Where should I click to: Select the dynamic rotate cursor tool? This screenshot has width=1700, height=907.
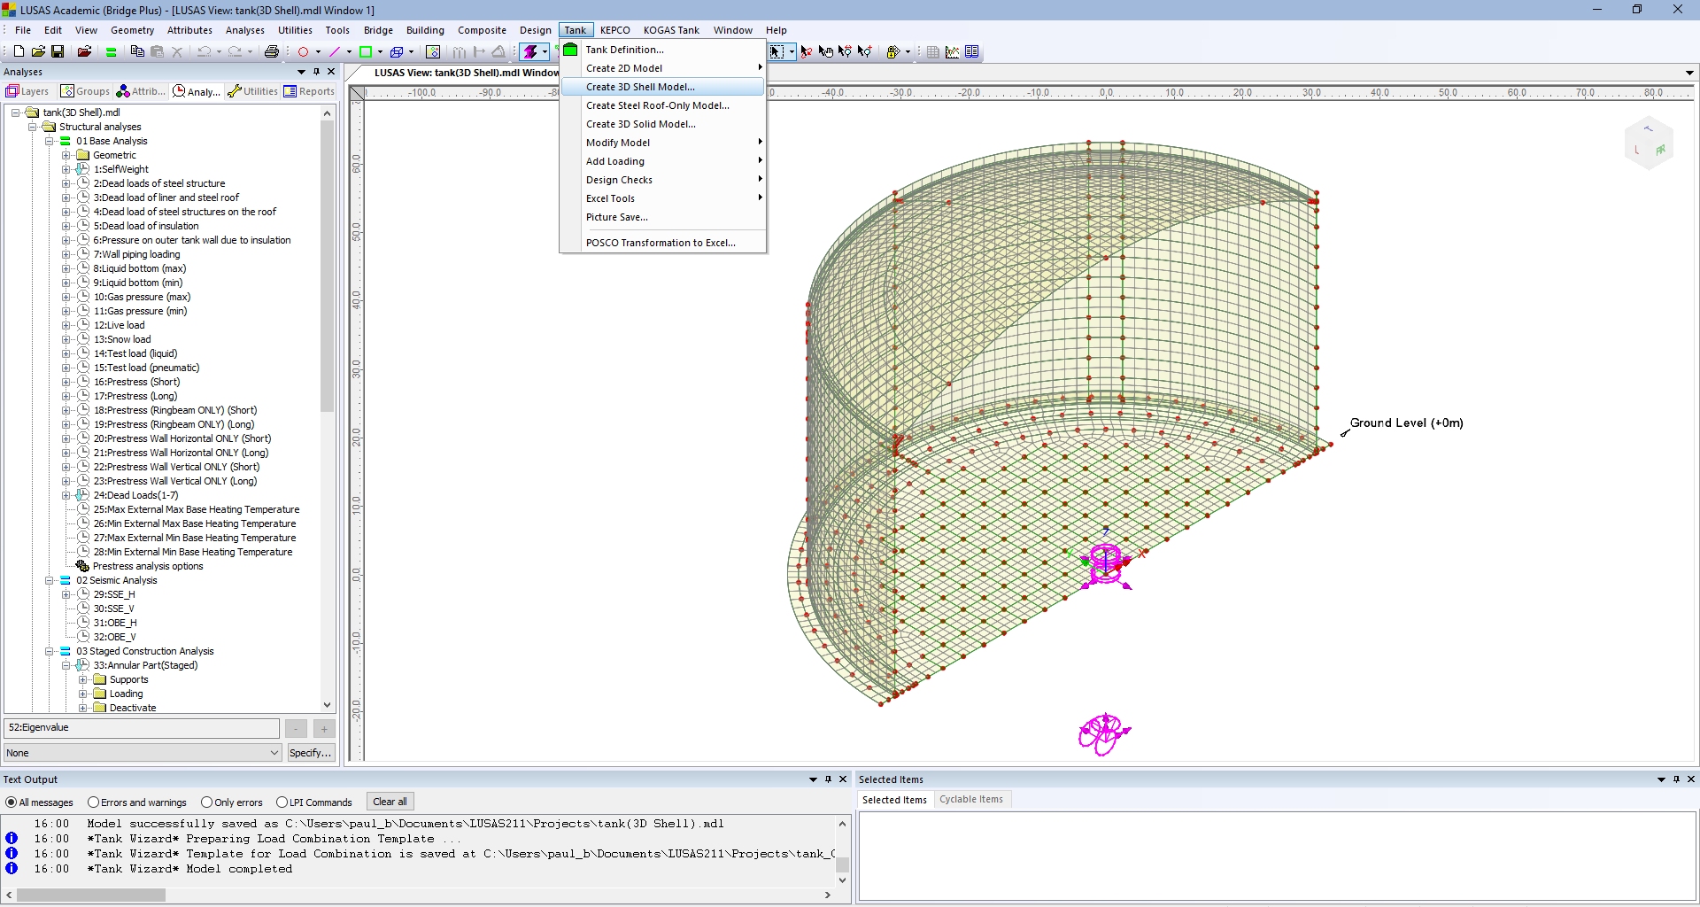(806, 52)
